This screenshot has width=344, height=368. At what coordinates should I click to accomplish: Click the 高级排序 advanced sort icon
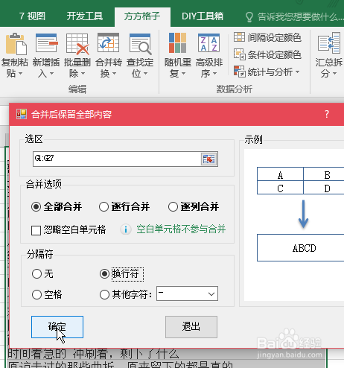click(208, 42)
